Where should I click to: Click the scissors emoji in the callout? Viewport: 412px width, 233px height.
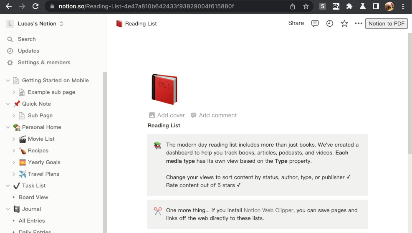click(158, 211)
